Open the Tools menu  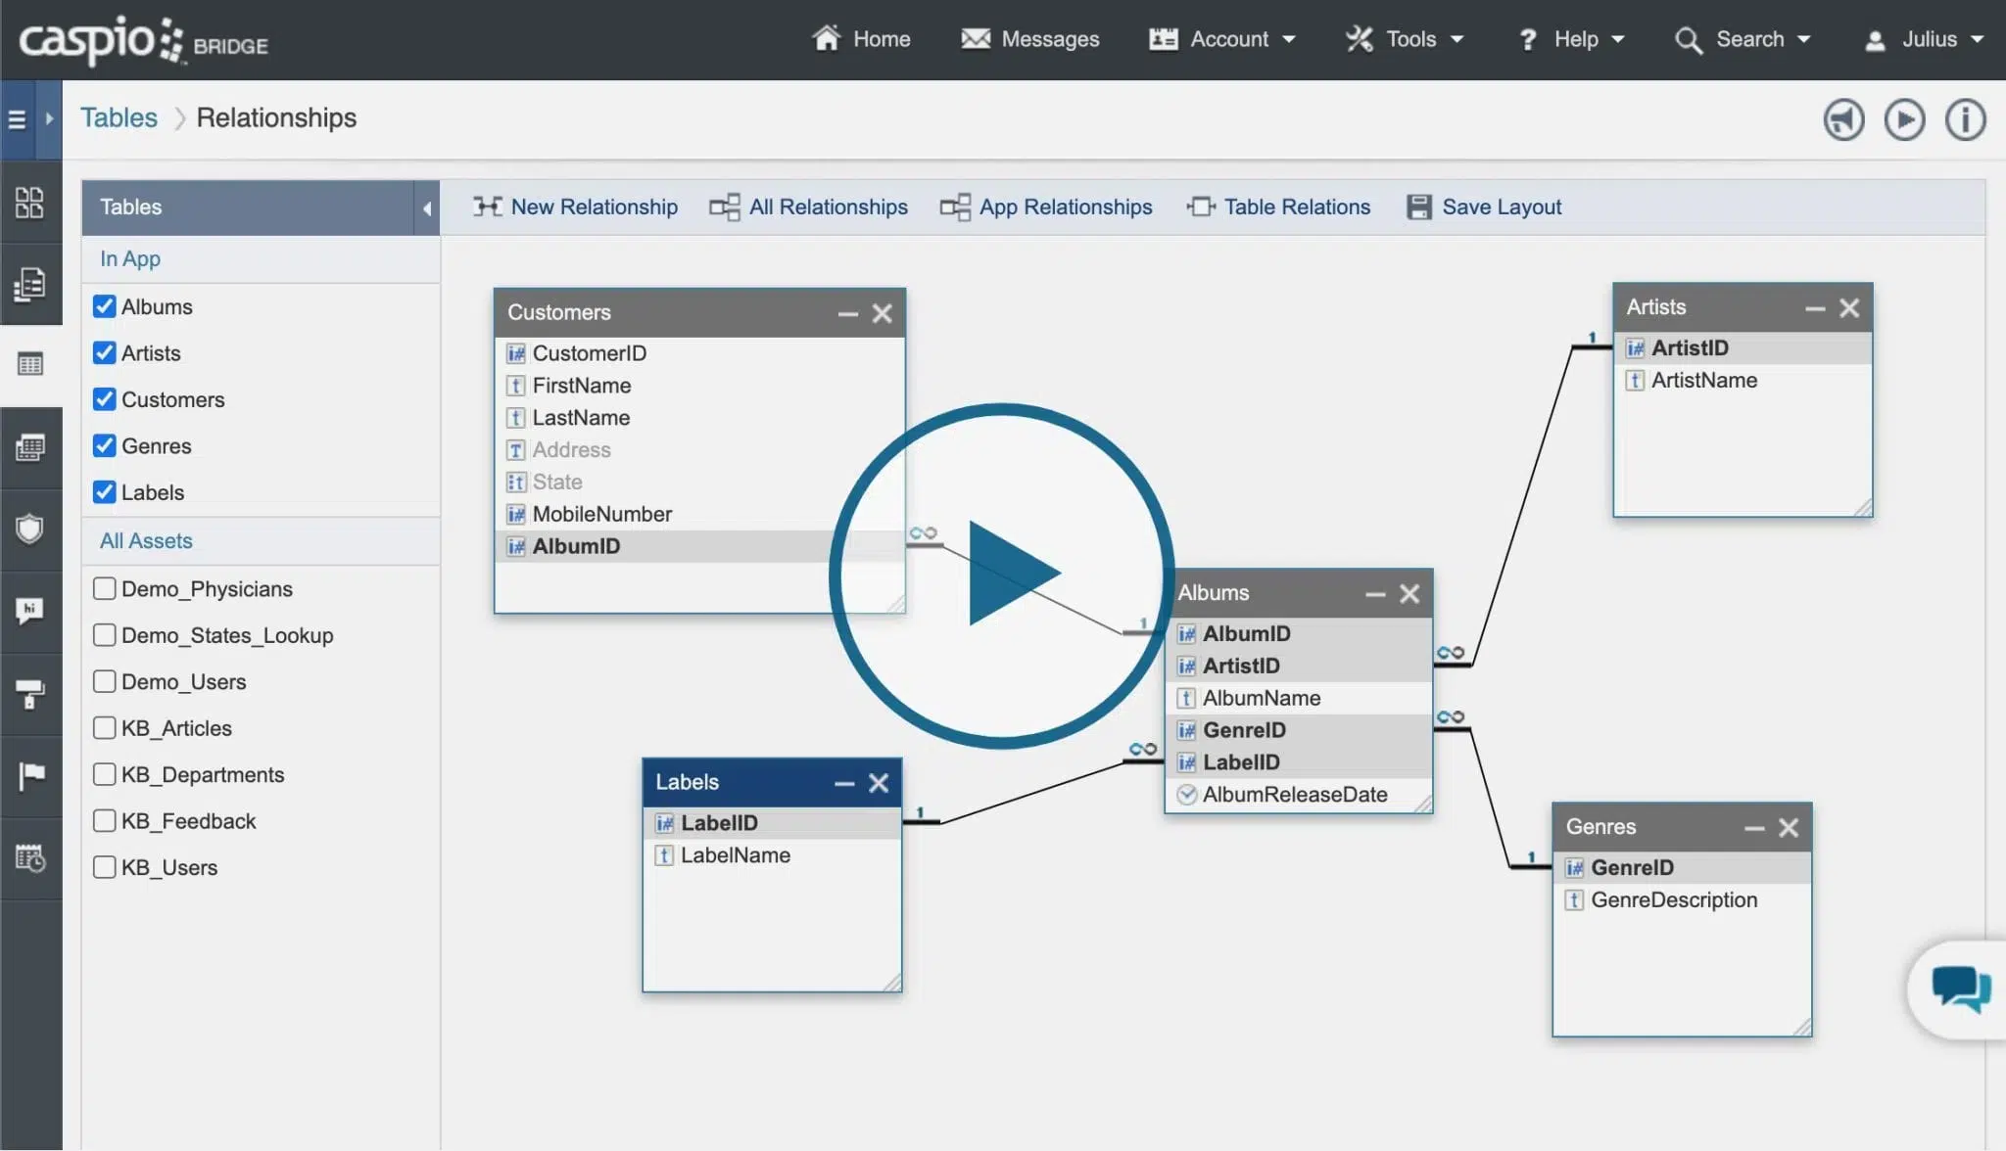(1405, 39)
